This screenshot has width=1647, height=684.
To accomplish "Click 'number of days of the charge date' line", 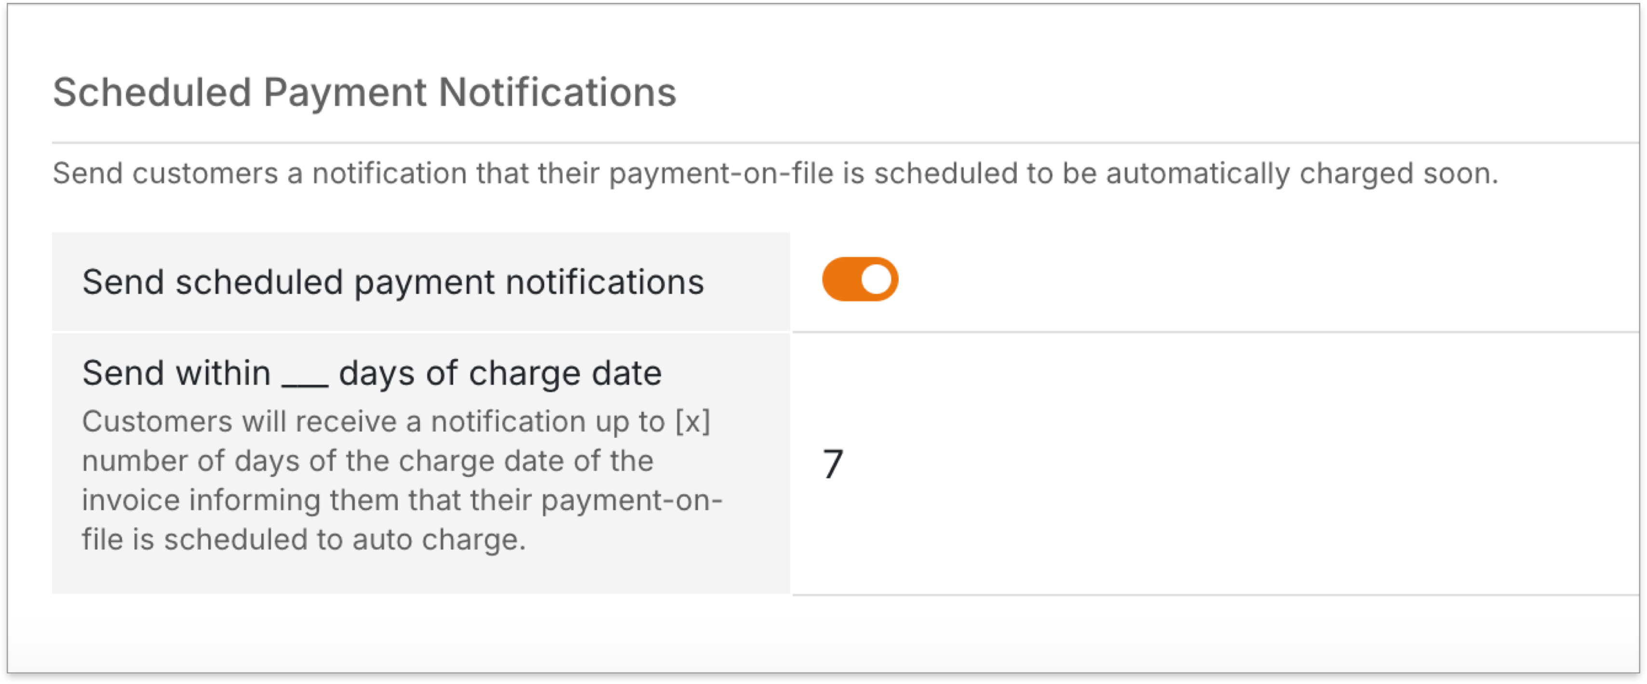I will coord(367,461).
